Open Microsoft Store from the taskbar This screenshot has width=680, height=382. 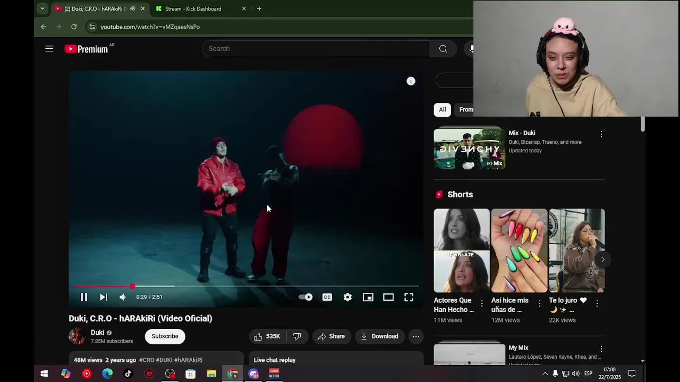[x=191, y=374]
